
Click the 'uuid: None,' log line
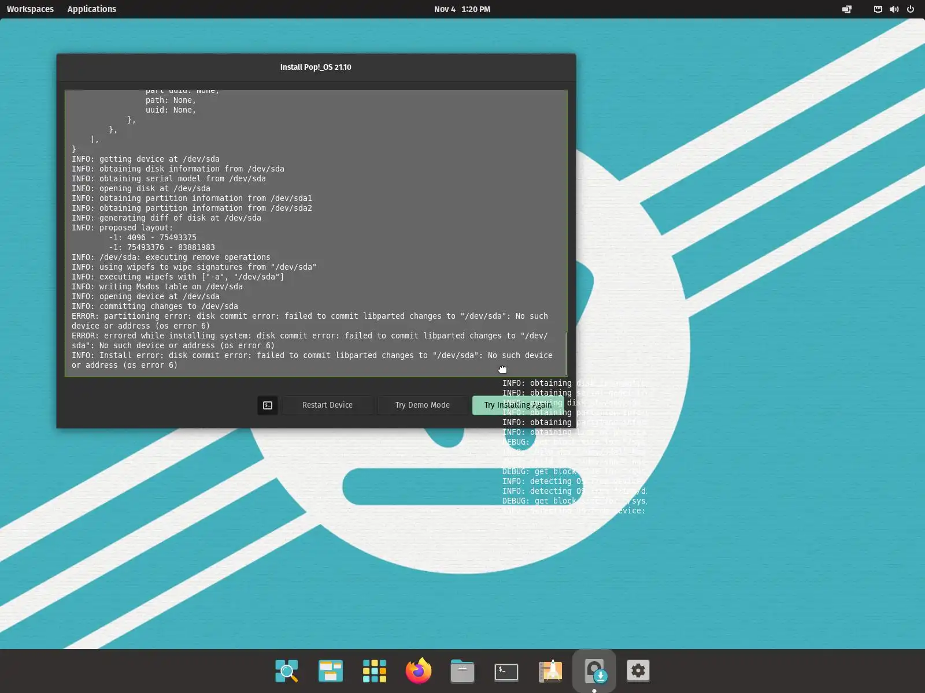(x=171, y=110)
